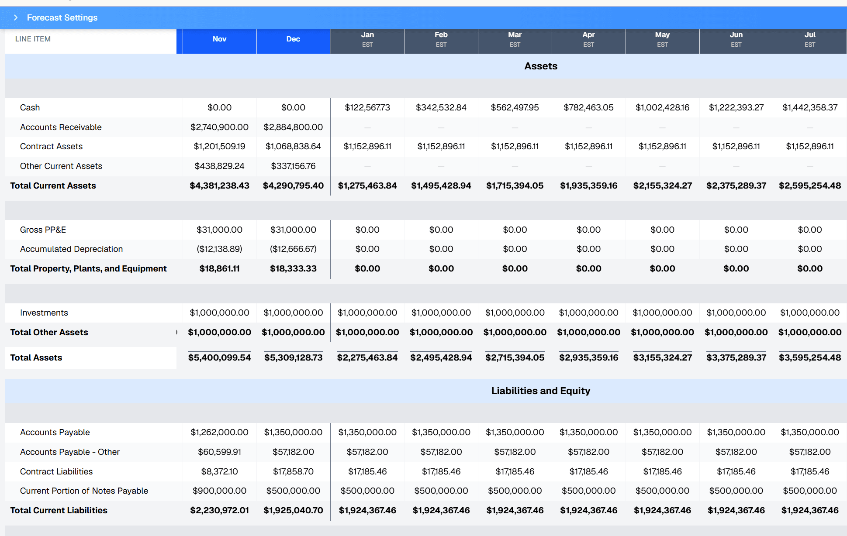847x536 pixels.
Task: Click Nov Accounts Payable $1,262,000.00
Action: point(219,432)
